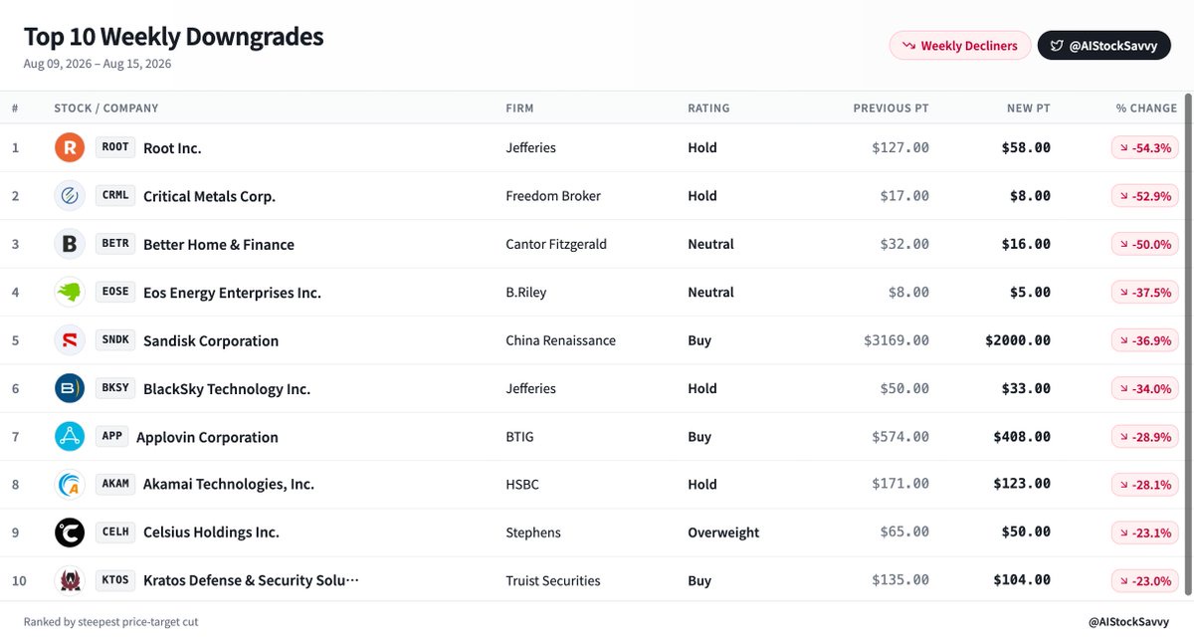Screen dimensions: 1194x641
Task: Click the % CHANGE column header
Action: tap(1146, 108)
